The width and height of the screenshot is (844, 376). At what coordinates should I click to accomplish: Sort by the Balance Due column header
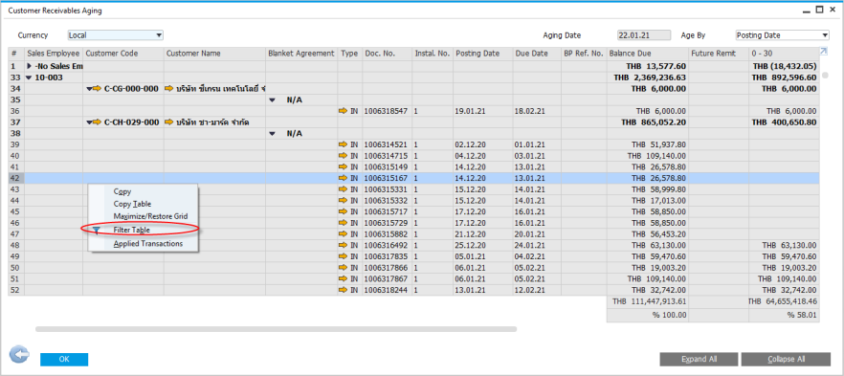pos(648,54)
